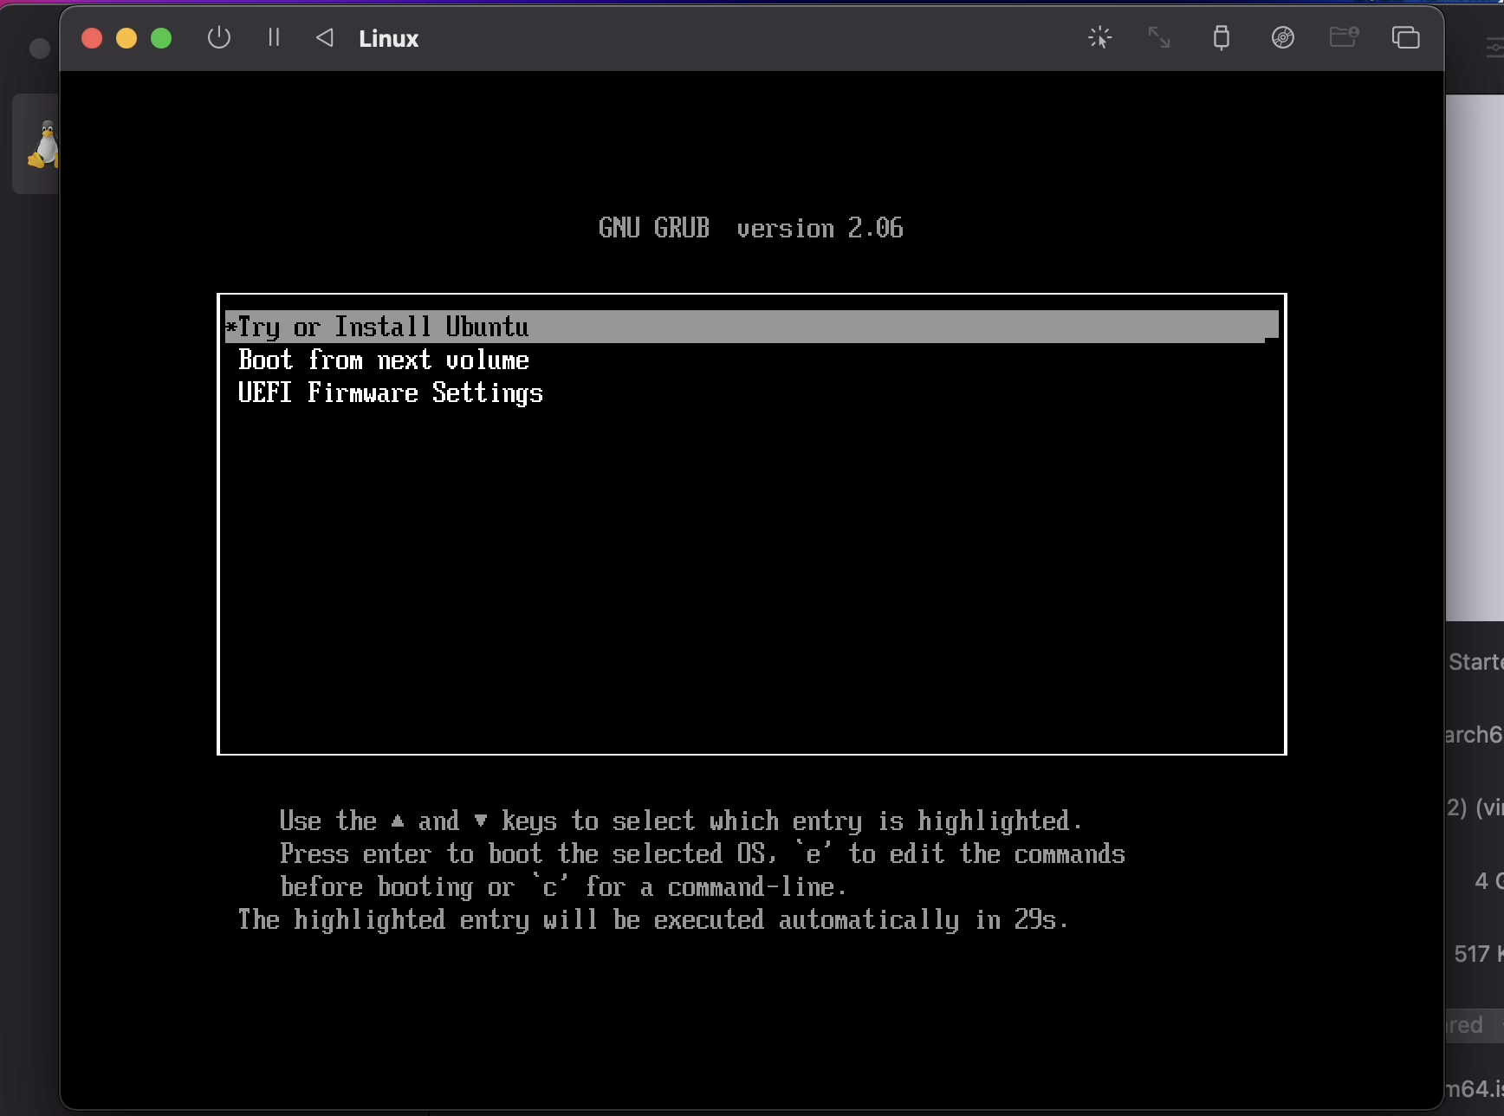Open the shared folder icon menu

click(x=1343, y=37)
